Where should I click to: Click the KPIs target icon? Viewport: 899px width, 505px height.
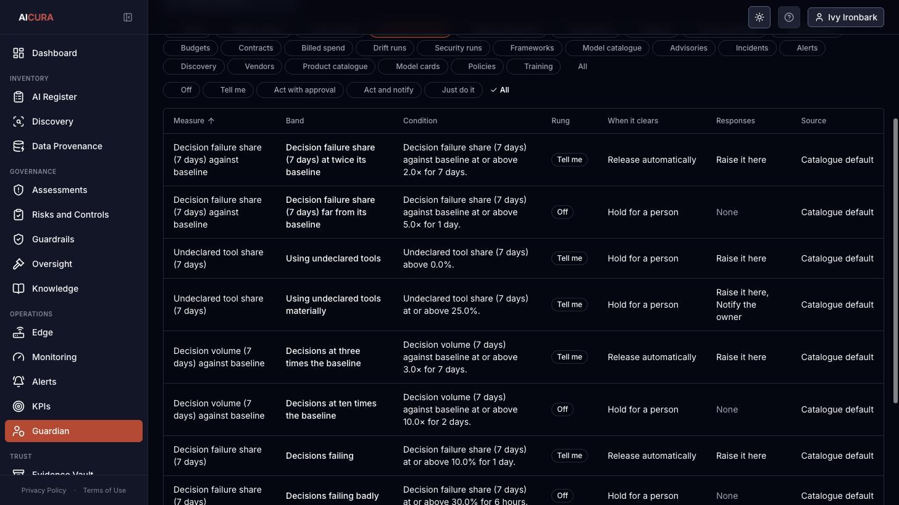pyautogui.click(x=19, y=406)
